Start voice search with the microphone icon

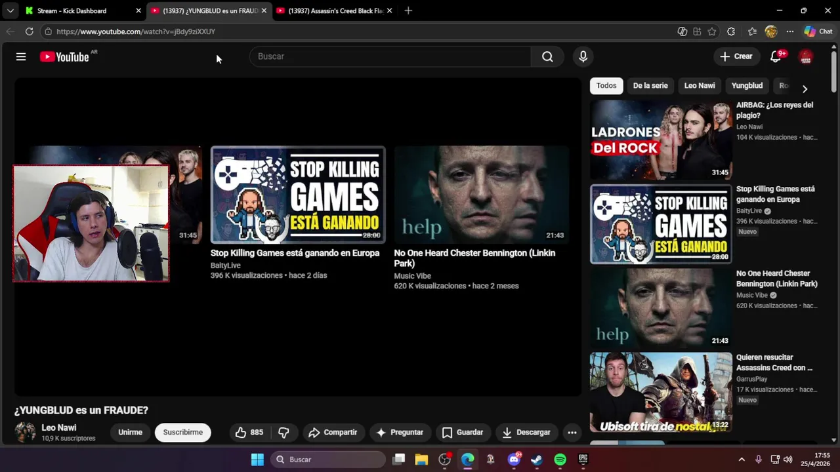(x=583, y=56)
